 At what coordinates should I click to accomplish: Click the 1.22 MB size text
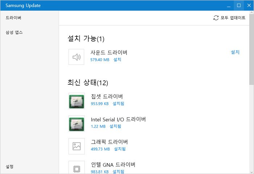point(98,127)
